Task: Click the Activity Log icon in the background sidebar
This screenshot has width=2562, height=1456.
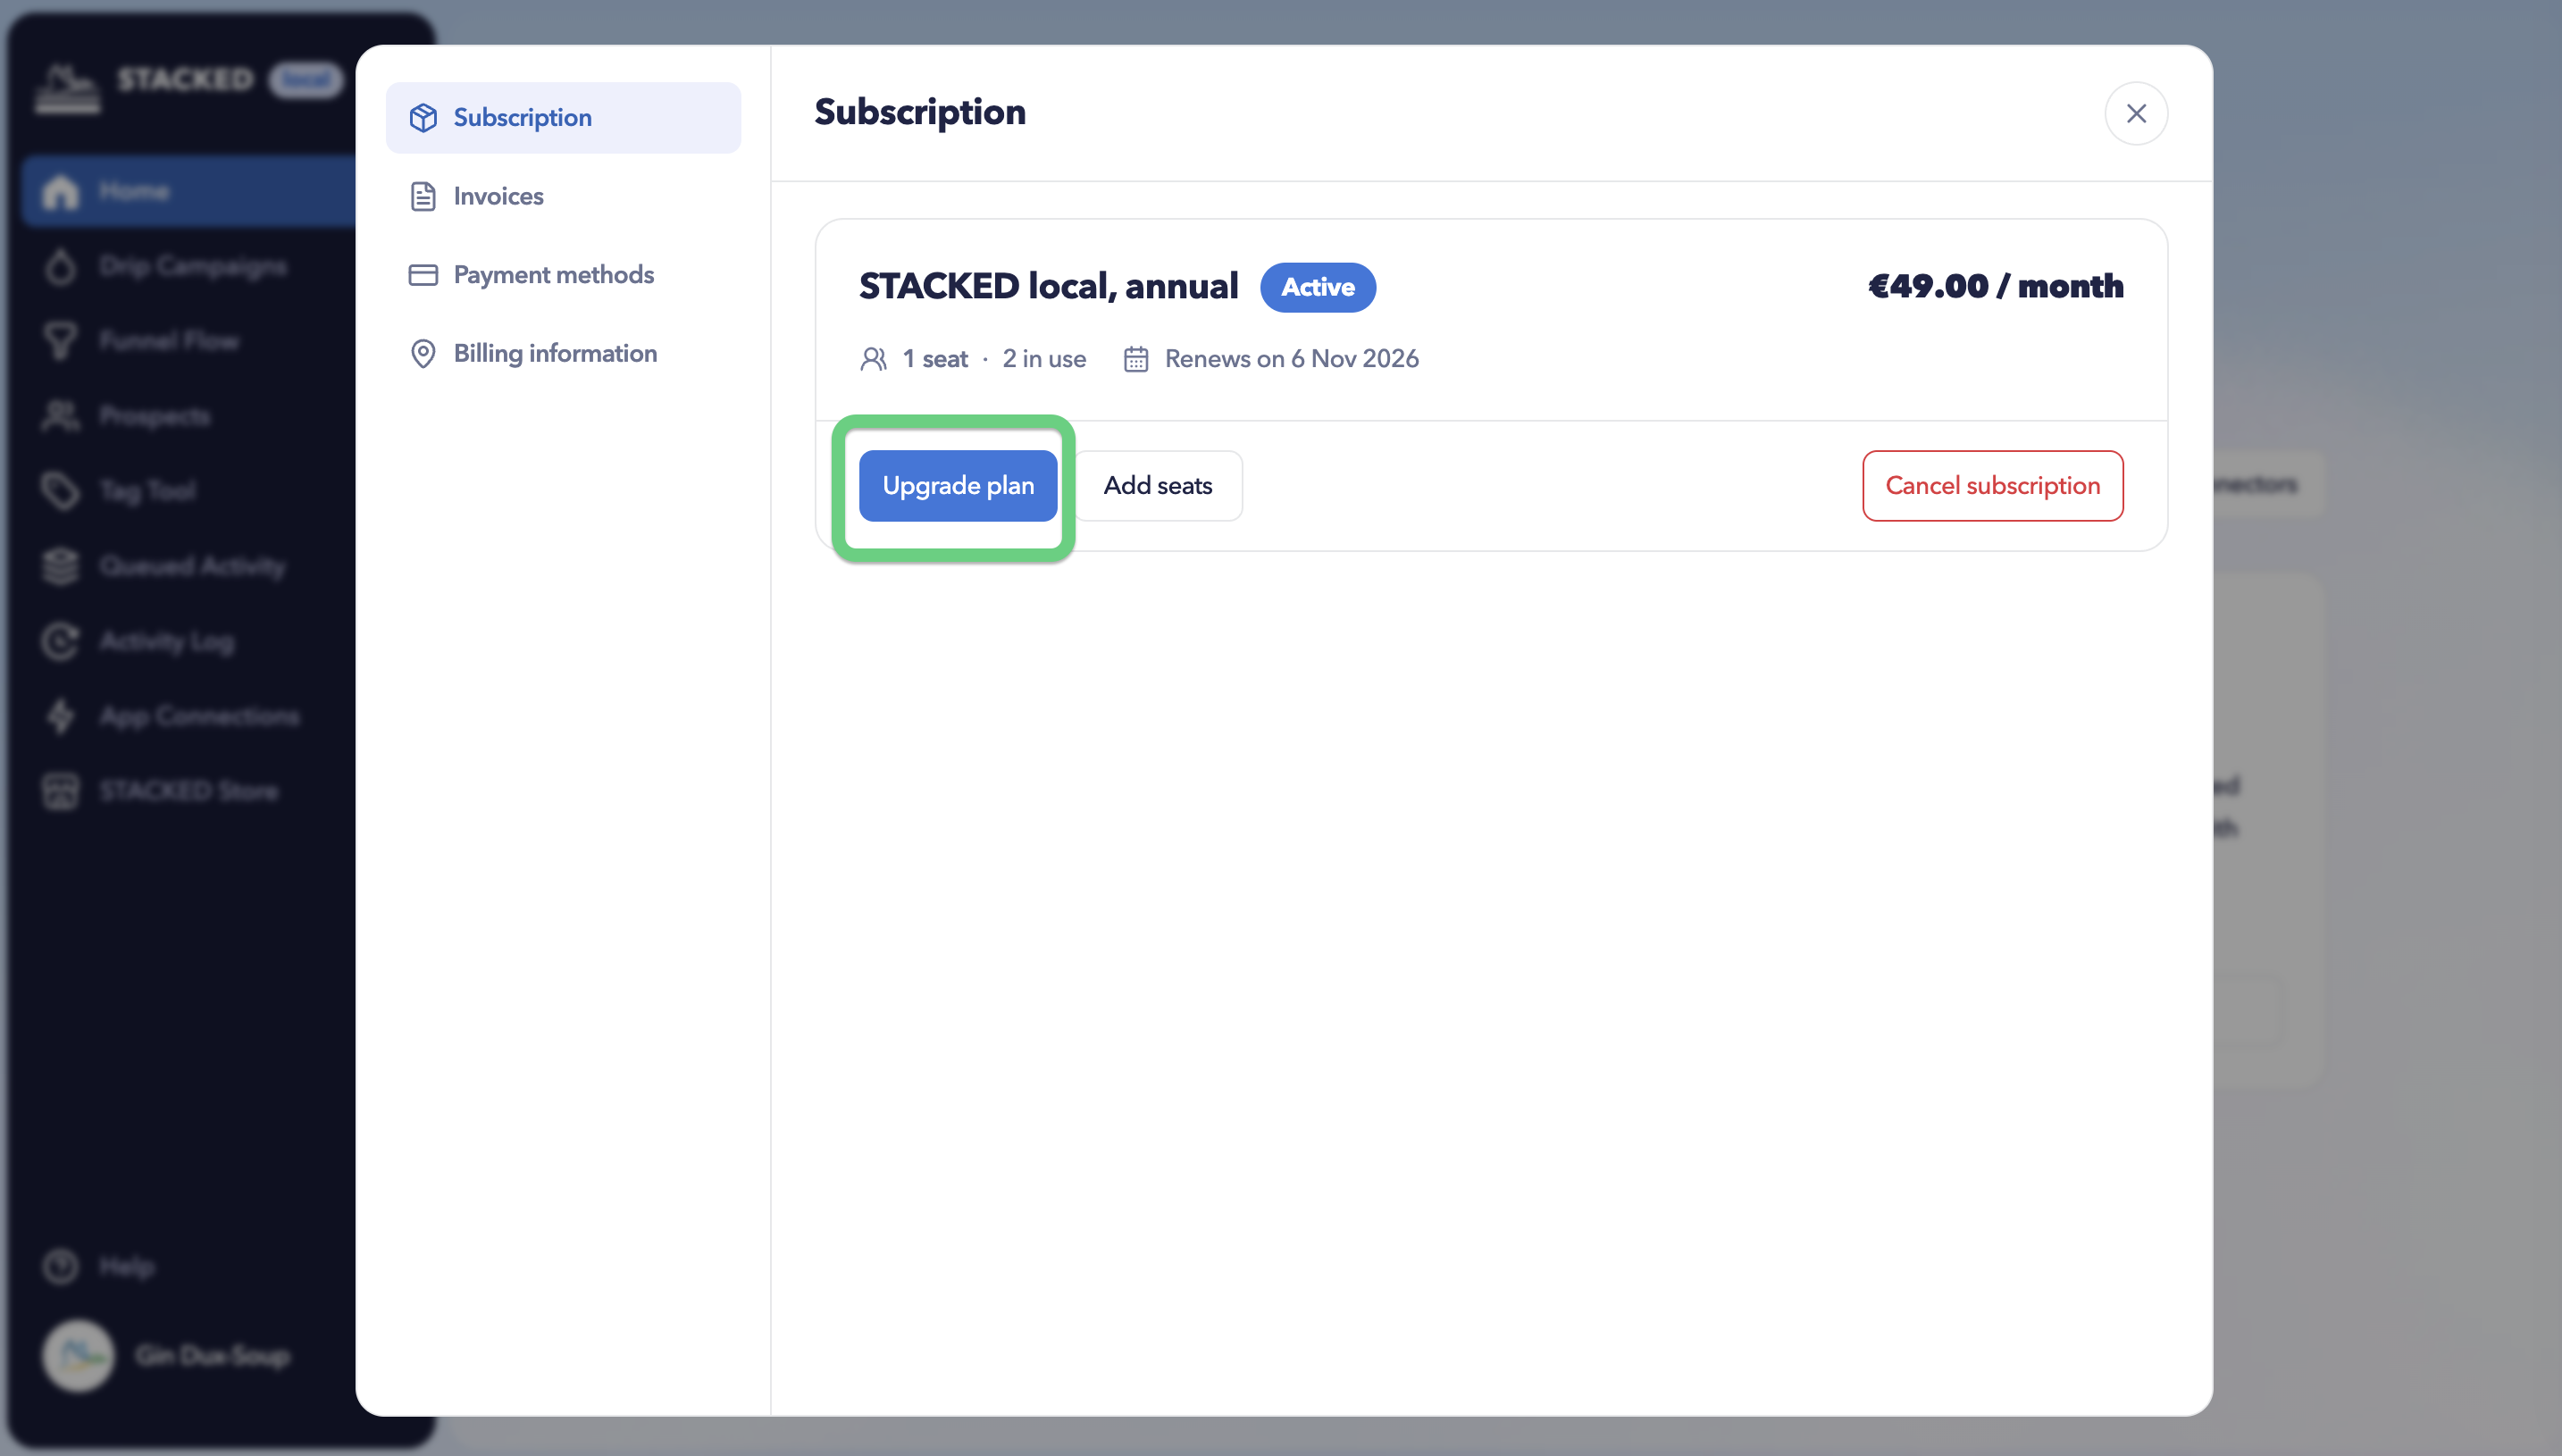Action: click(x=60, y=641)
